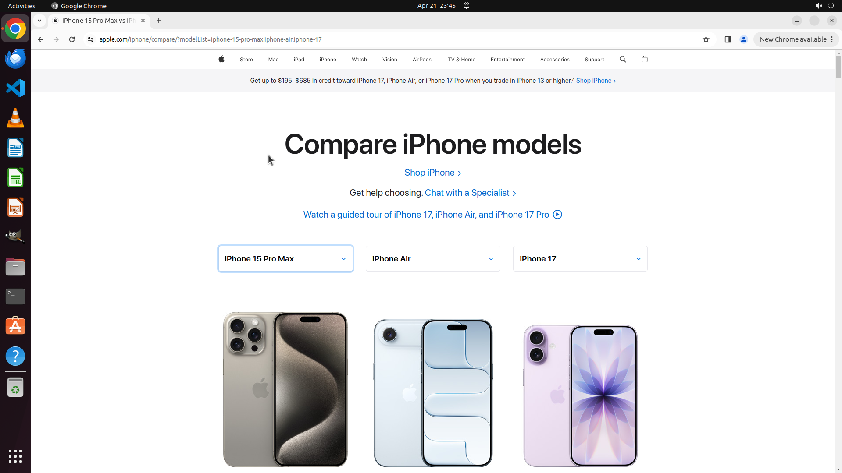Viewport: 842px width, 473px height.
Task: Open the shopping bag icon
Action: (645, 59)
